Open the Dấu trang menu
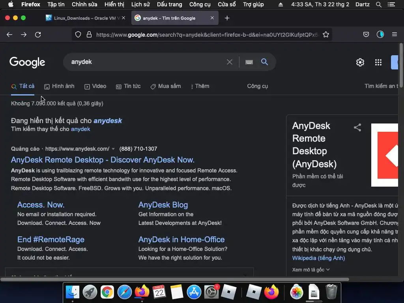 (x=170, y=4)
